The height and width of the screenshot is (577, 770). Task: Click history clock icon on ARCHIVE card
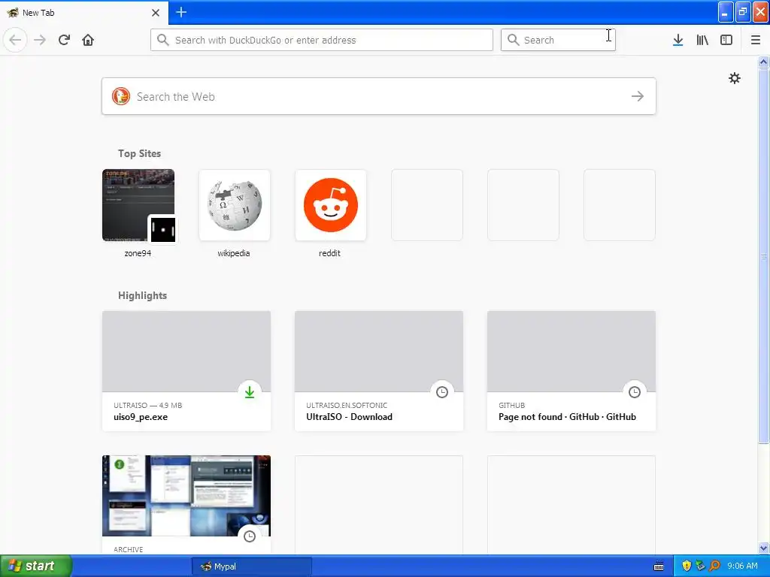pyautogui.click(x=250, y=536)
